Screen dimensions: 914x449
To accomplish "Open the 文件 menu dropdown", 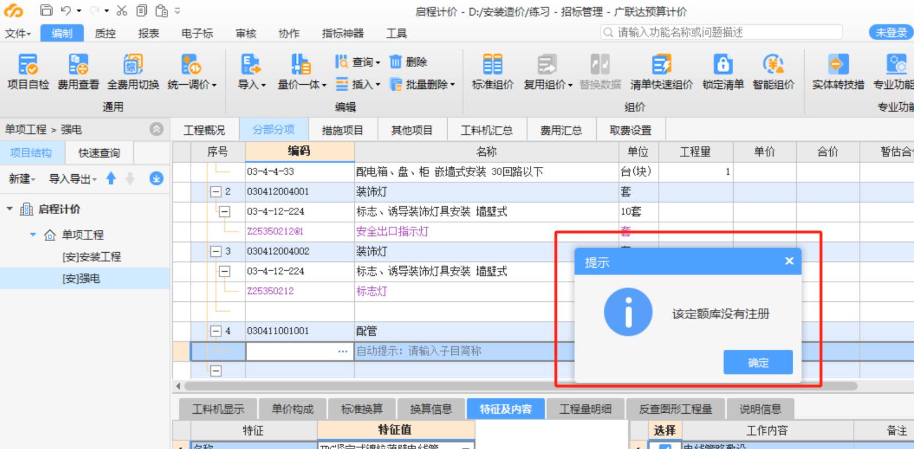I will pos(18,33).
